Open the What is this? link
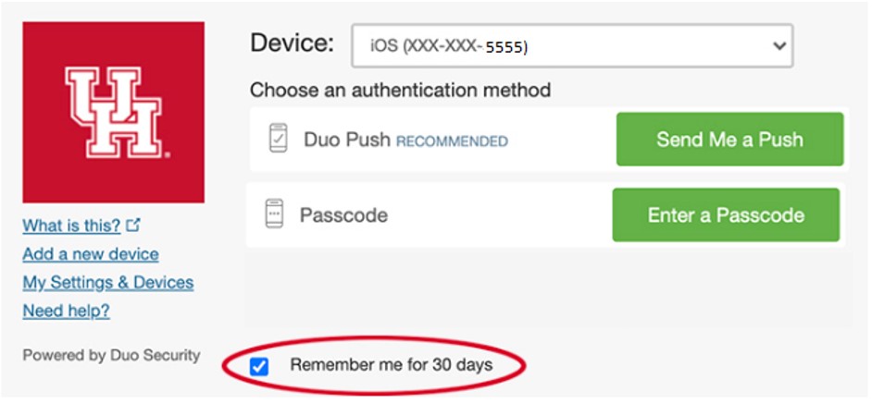This screenshot has height=403, width=872. pos(71,226)
